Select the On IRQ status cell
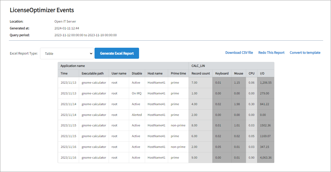 [136, 93]
